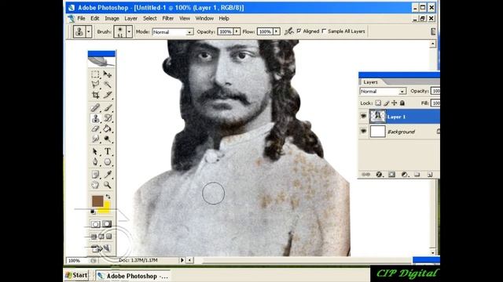Select the Notes tool

pyautogui.click(x=95, y=174)
